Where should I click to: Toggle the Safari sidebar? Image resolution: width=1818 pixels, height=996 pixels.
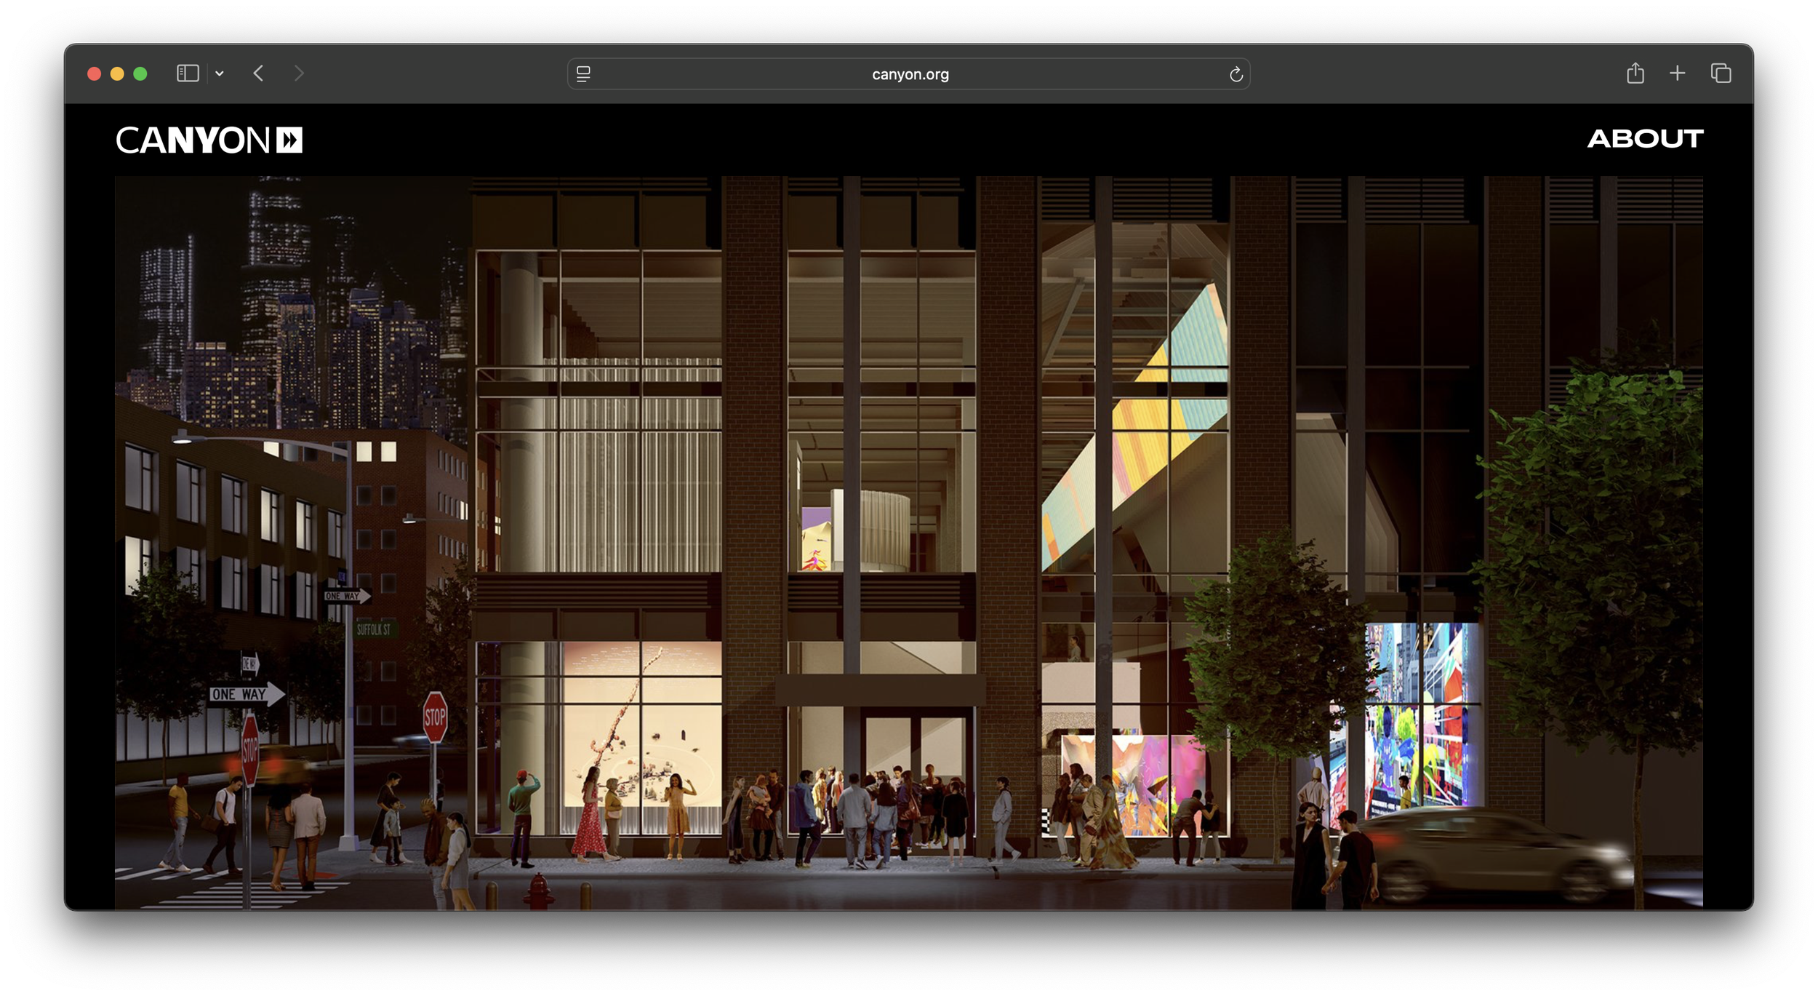pyautogui.click(x=188, y=73)
